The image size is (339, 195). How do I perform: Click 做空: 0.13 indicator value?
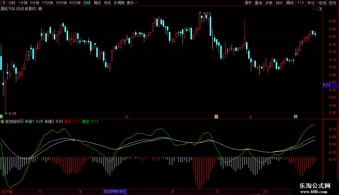(x=90, y=121)
